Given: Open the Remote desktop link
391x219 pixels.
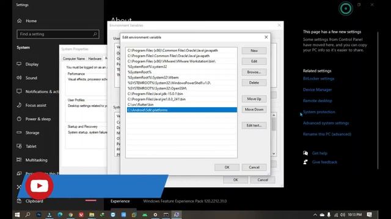Looking at the screenshot, I should point(318,101).
